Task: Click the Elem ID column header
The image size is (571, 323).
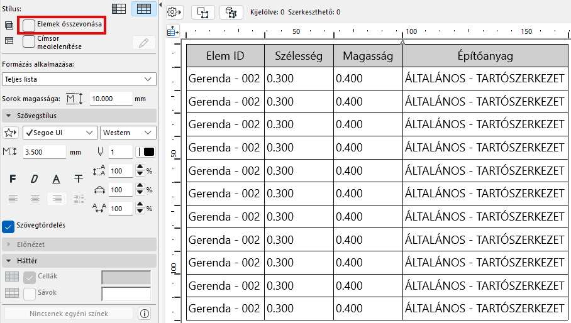Action: [225, 56]
